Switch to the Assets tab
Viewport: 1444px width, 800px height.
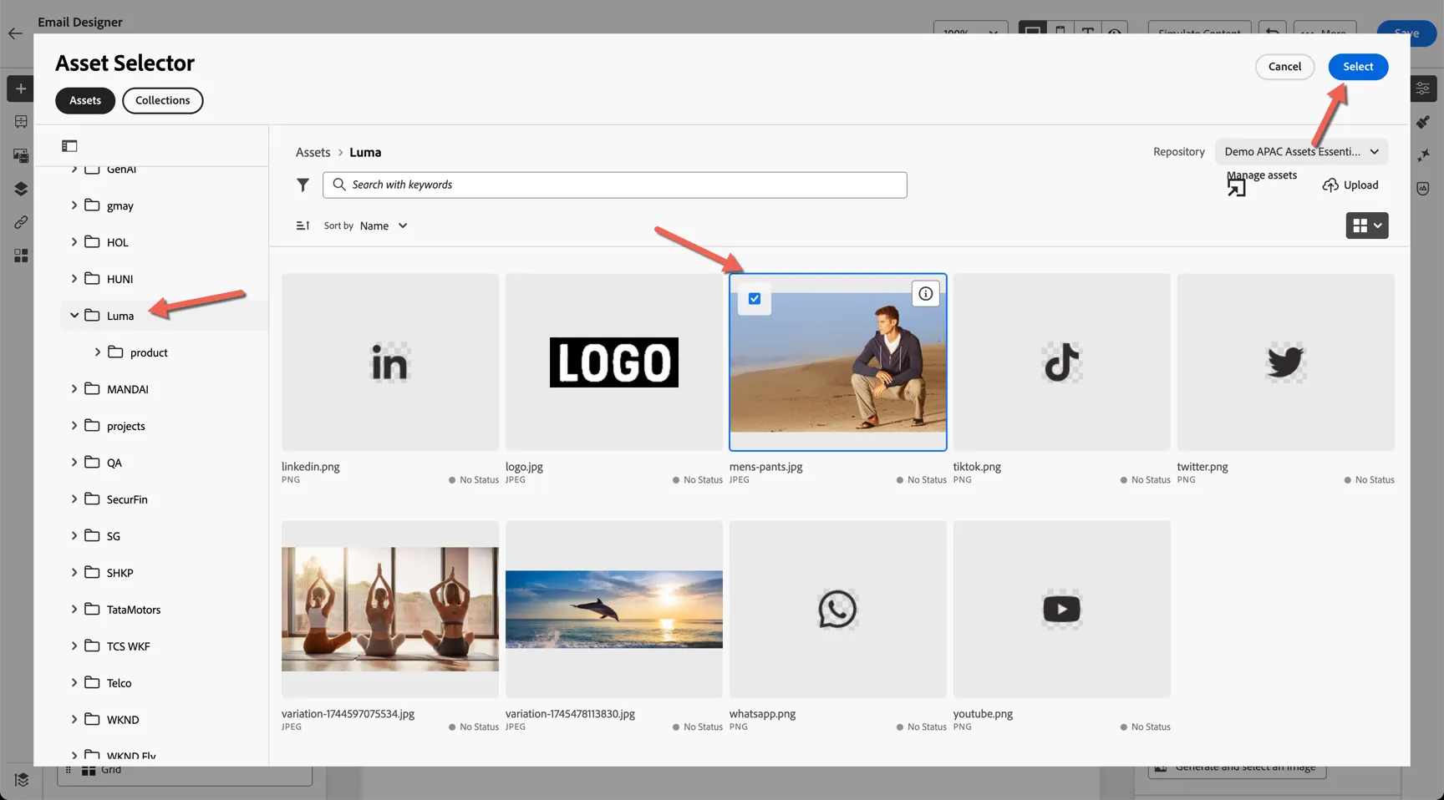(x=85, y=100)
